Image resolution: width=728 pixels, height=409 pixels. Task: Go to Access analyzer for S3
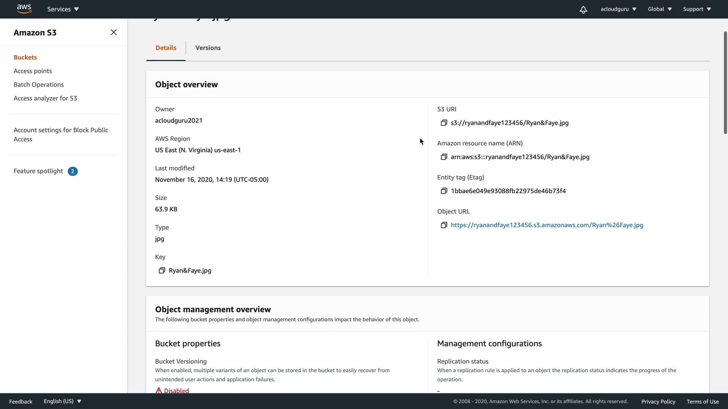pyautogui.click(x=45, y=98)
